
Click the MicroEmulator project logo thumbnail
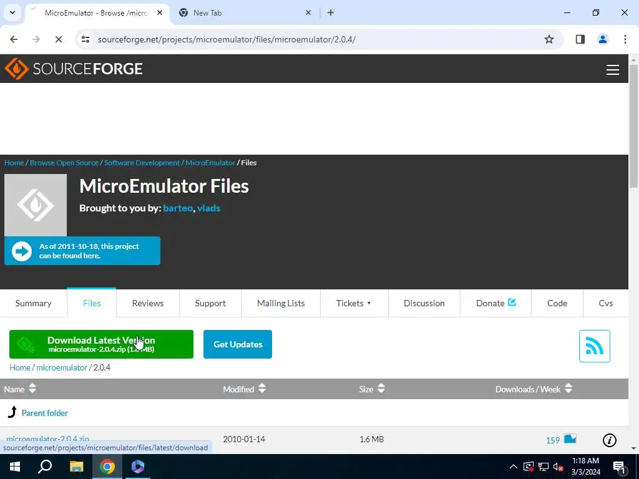pos(36,205)
